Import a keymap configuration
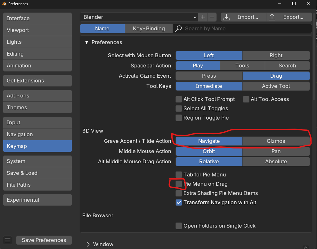This screenshot has height=249, width=317. (x=243, y=17)
